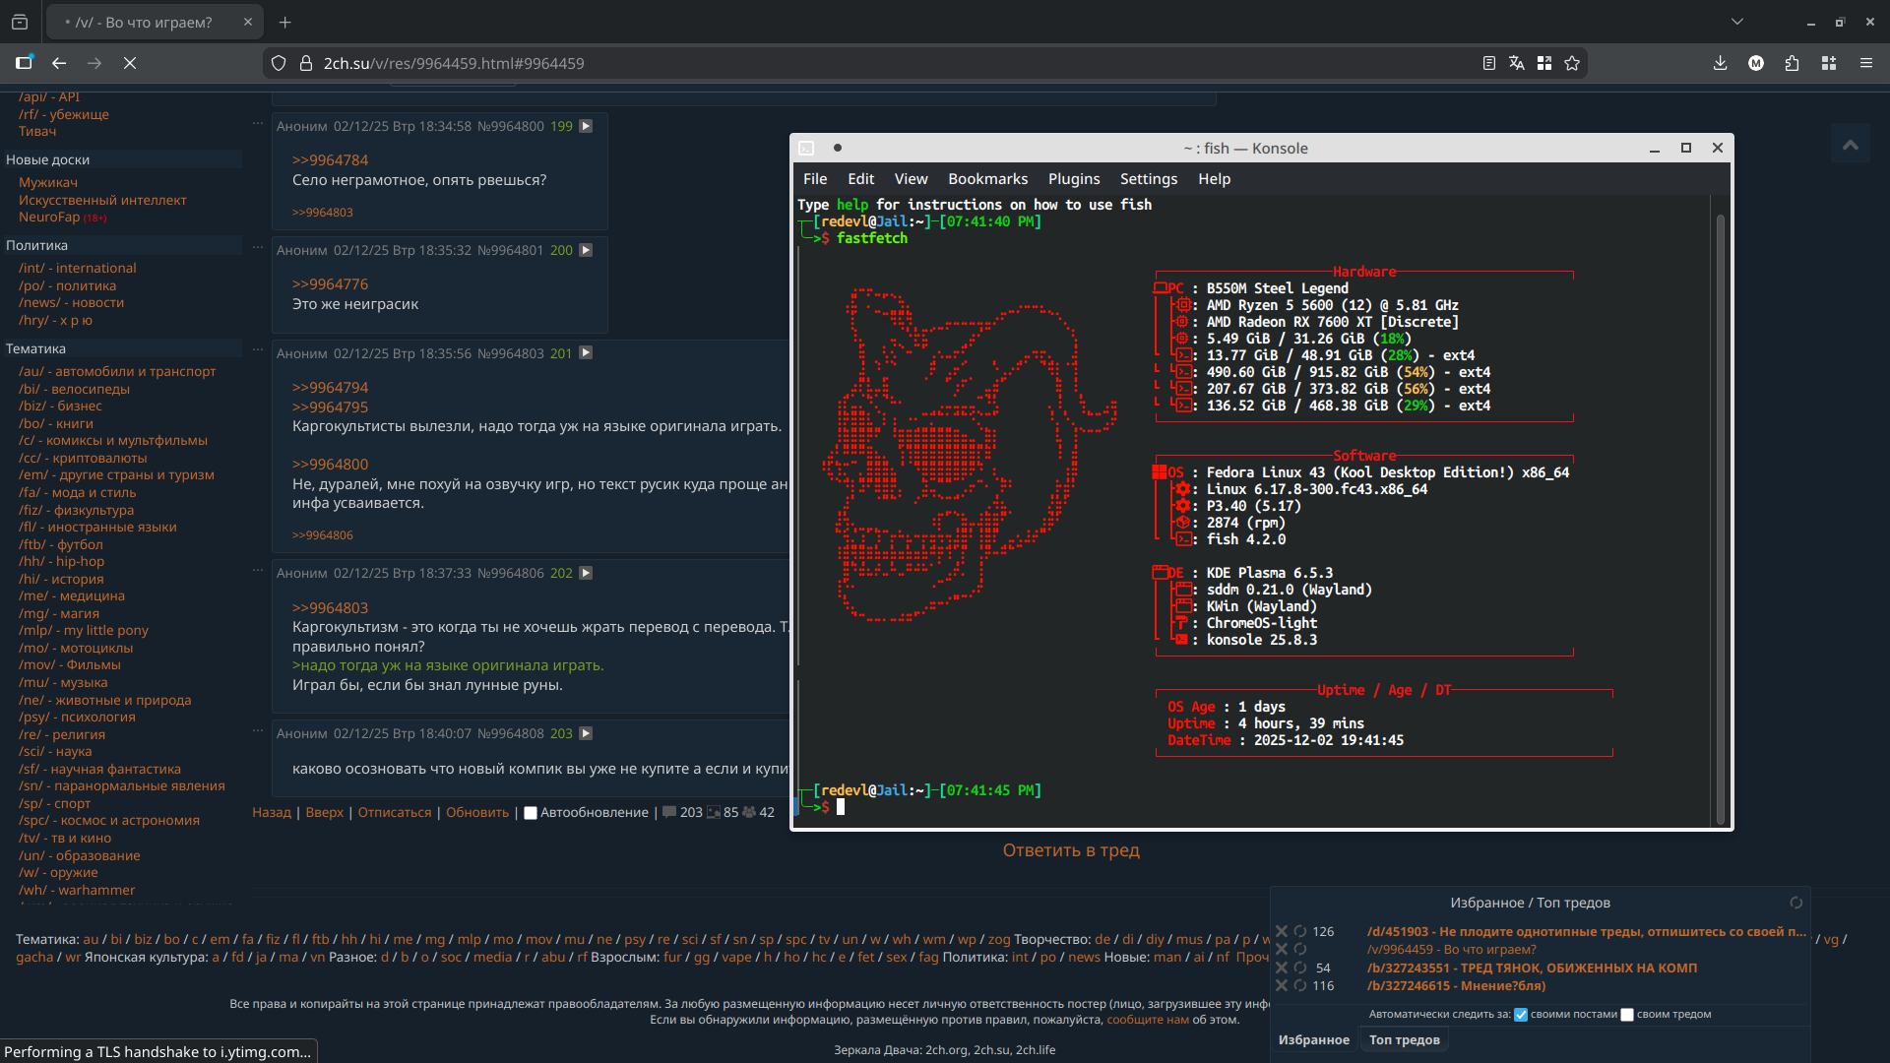
Task: Uncheck auto-follow своими постами
Action: coord(1521,1015)
